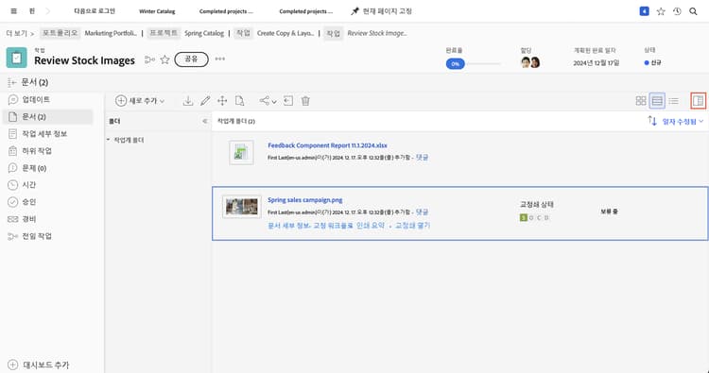Download selected document
Viewport: 709px width, 373px height.
[x=188, y=101]
